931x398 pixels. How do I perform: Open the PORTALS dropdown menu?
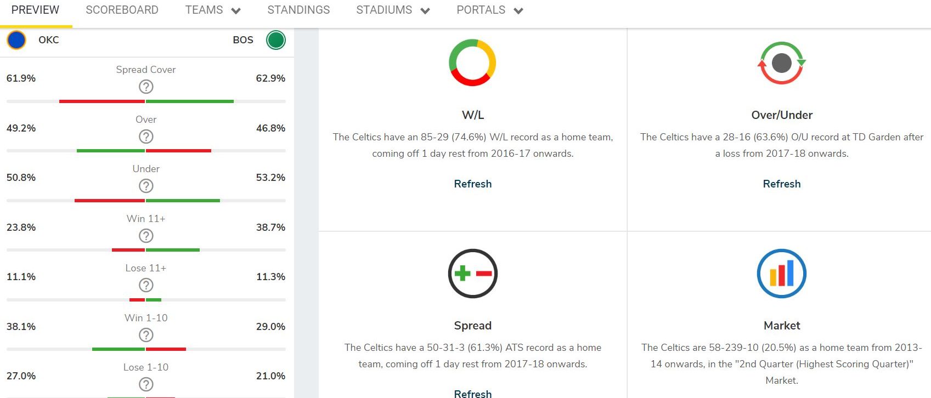tap(489, 10)
